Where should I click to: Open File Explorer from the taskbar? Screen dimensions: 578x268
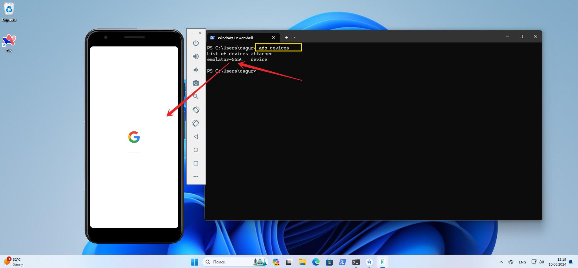coord(302,262)
